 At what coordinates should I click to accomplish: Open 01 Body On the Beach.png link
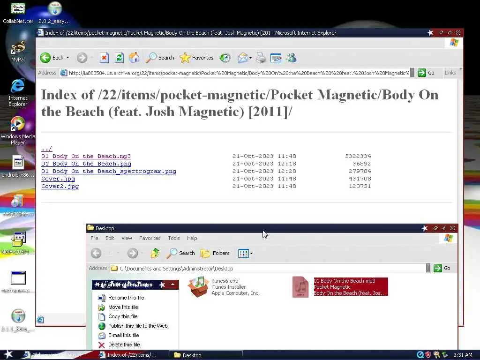(x=86, y=164)
